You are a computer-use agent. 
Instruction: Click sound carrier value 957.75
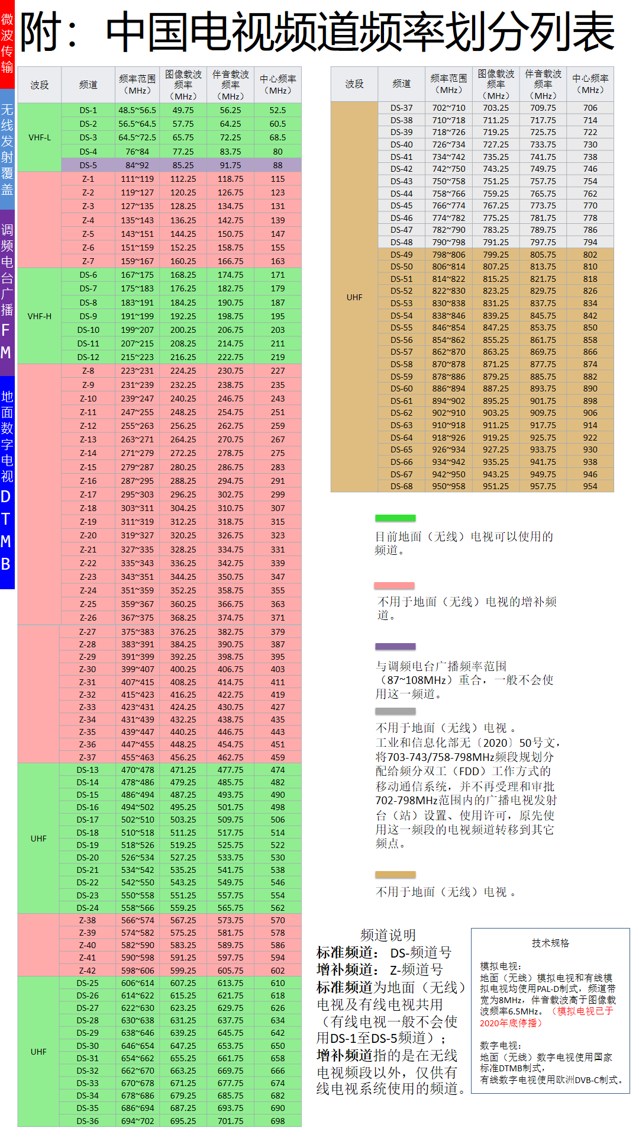[x=543, y=486]
